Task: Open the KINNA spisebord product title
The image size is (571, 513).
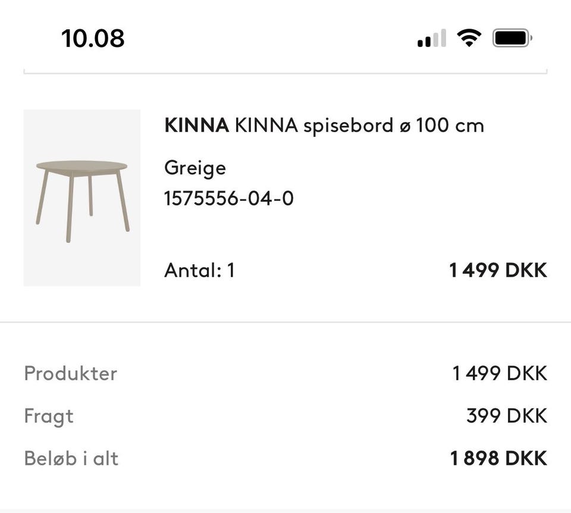Action: click(324, 126)
